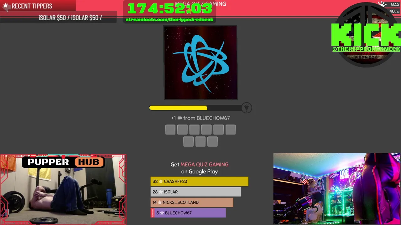Click the first letter box of answer
The height and width of the screenshot is (225, 401).
pyautogui.click(x=170, y=130)
